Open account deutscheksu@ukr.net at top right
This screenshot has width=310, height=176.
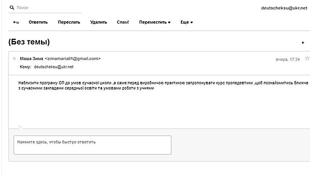(284, 8)
